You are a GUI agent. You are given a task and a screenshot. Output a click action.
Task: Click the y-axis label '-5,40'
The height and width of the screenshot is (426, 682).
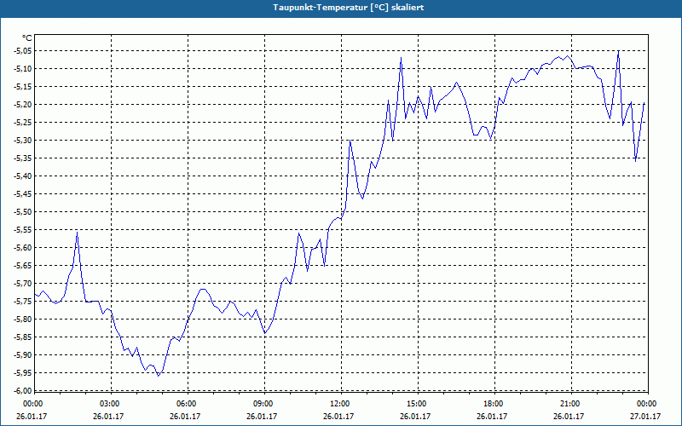(23, 176)
